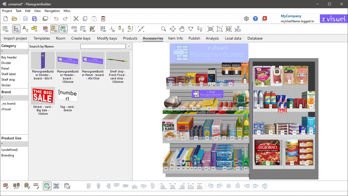Click the 3D perspective bay framing icon
The width and height of the screenshot is (348, 196).
229,29
